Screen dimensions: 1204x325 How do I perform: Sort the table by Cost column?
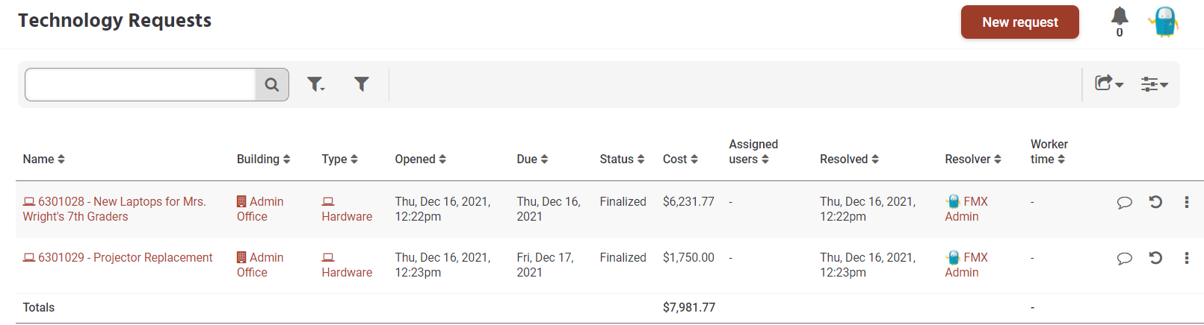[x=680, y=159]
